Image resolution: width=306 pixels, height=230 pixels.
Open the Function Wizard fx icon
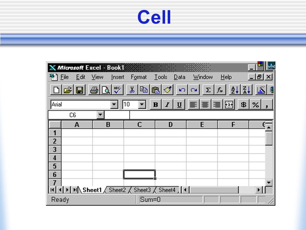pos(220,90)
